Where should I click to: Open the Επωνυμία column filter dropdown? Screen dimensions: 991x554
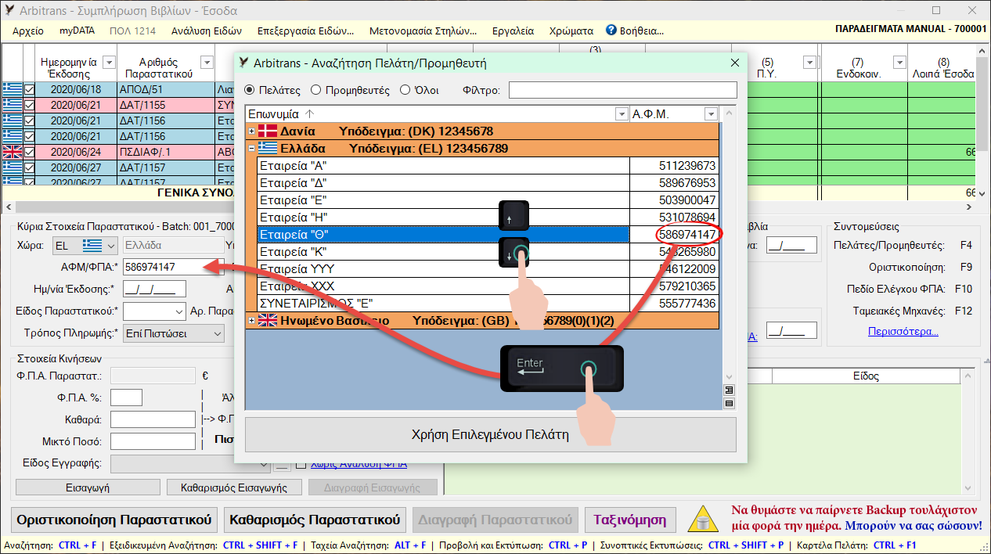(622, 114)
